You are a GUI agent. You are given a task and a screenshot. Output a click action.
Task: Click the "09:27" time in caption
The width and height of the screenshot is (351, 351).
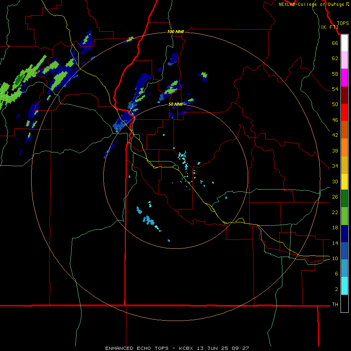(241, 348)
